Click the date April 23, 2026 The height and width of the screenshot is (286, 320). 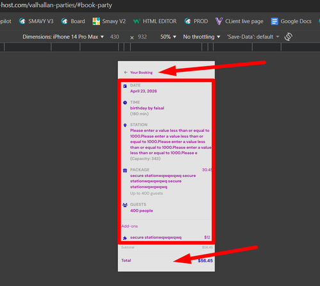[143, 91]
